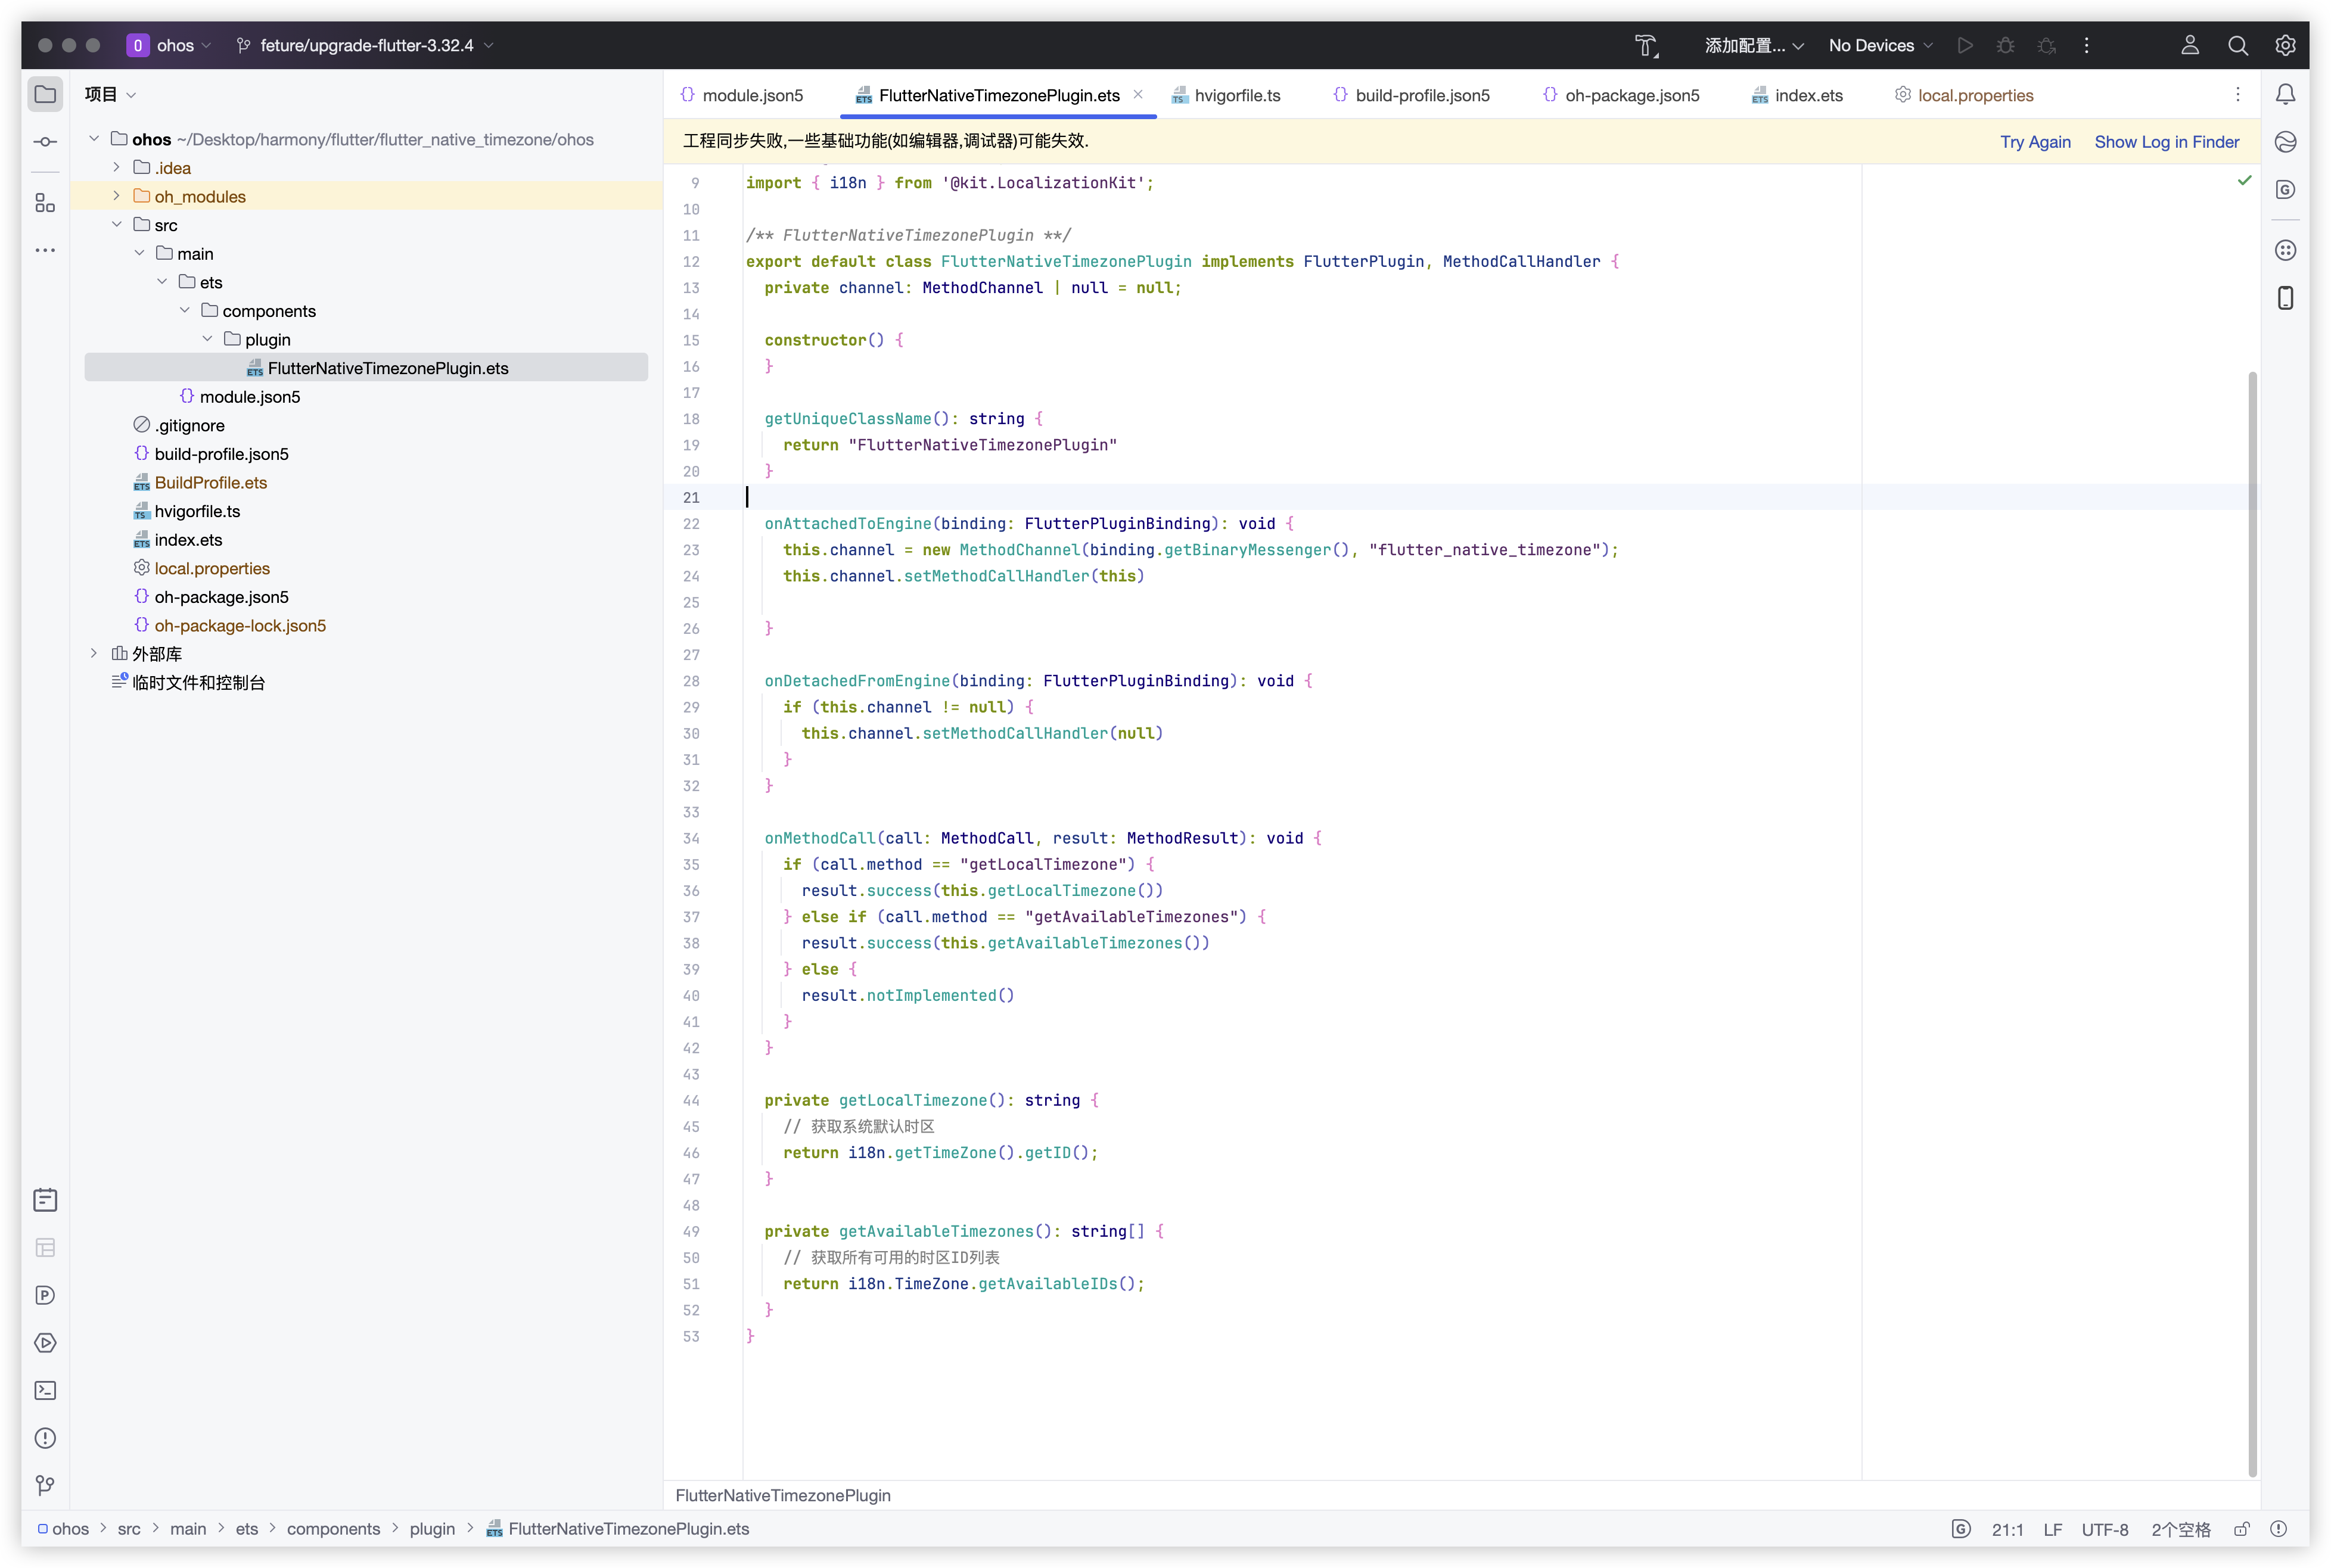Image resolution: width=2331 pixels, height=1568 pixels.
Task: Toggle read-only lock icon in status bar
Action: (2241, 1529)
